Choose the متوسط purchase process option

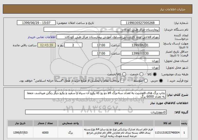pos(146,81)
